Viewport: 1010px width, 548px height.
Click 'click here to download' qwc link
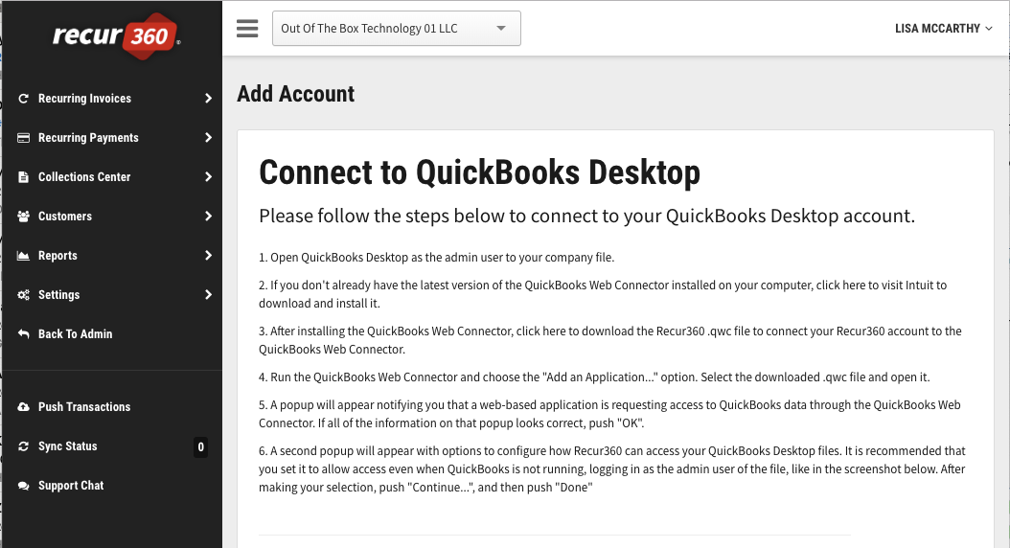[x=575, y=331]
